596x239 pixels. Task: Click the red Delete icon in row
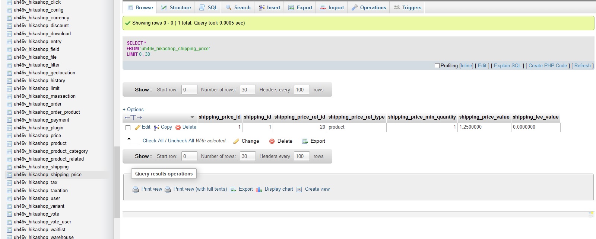pos(178,127)
